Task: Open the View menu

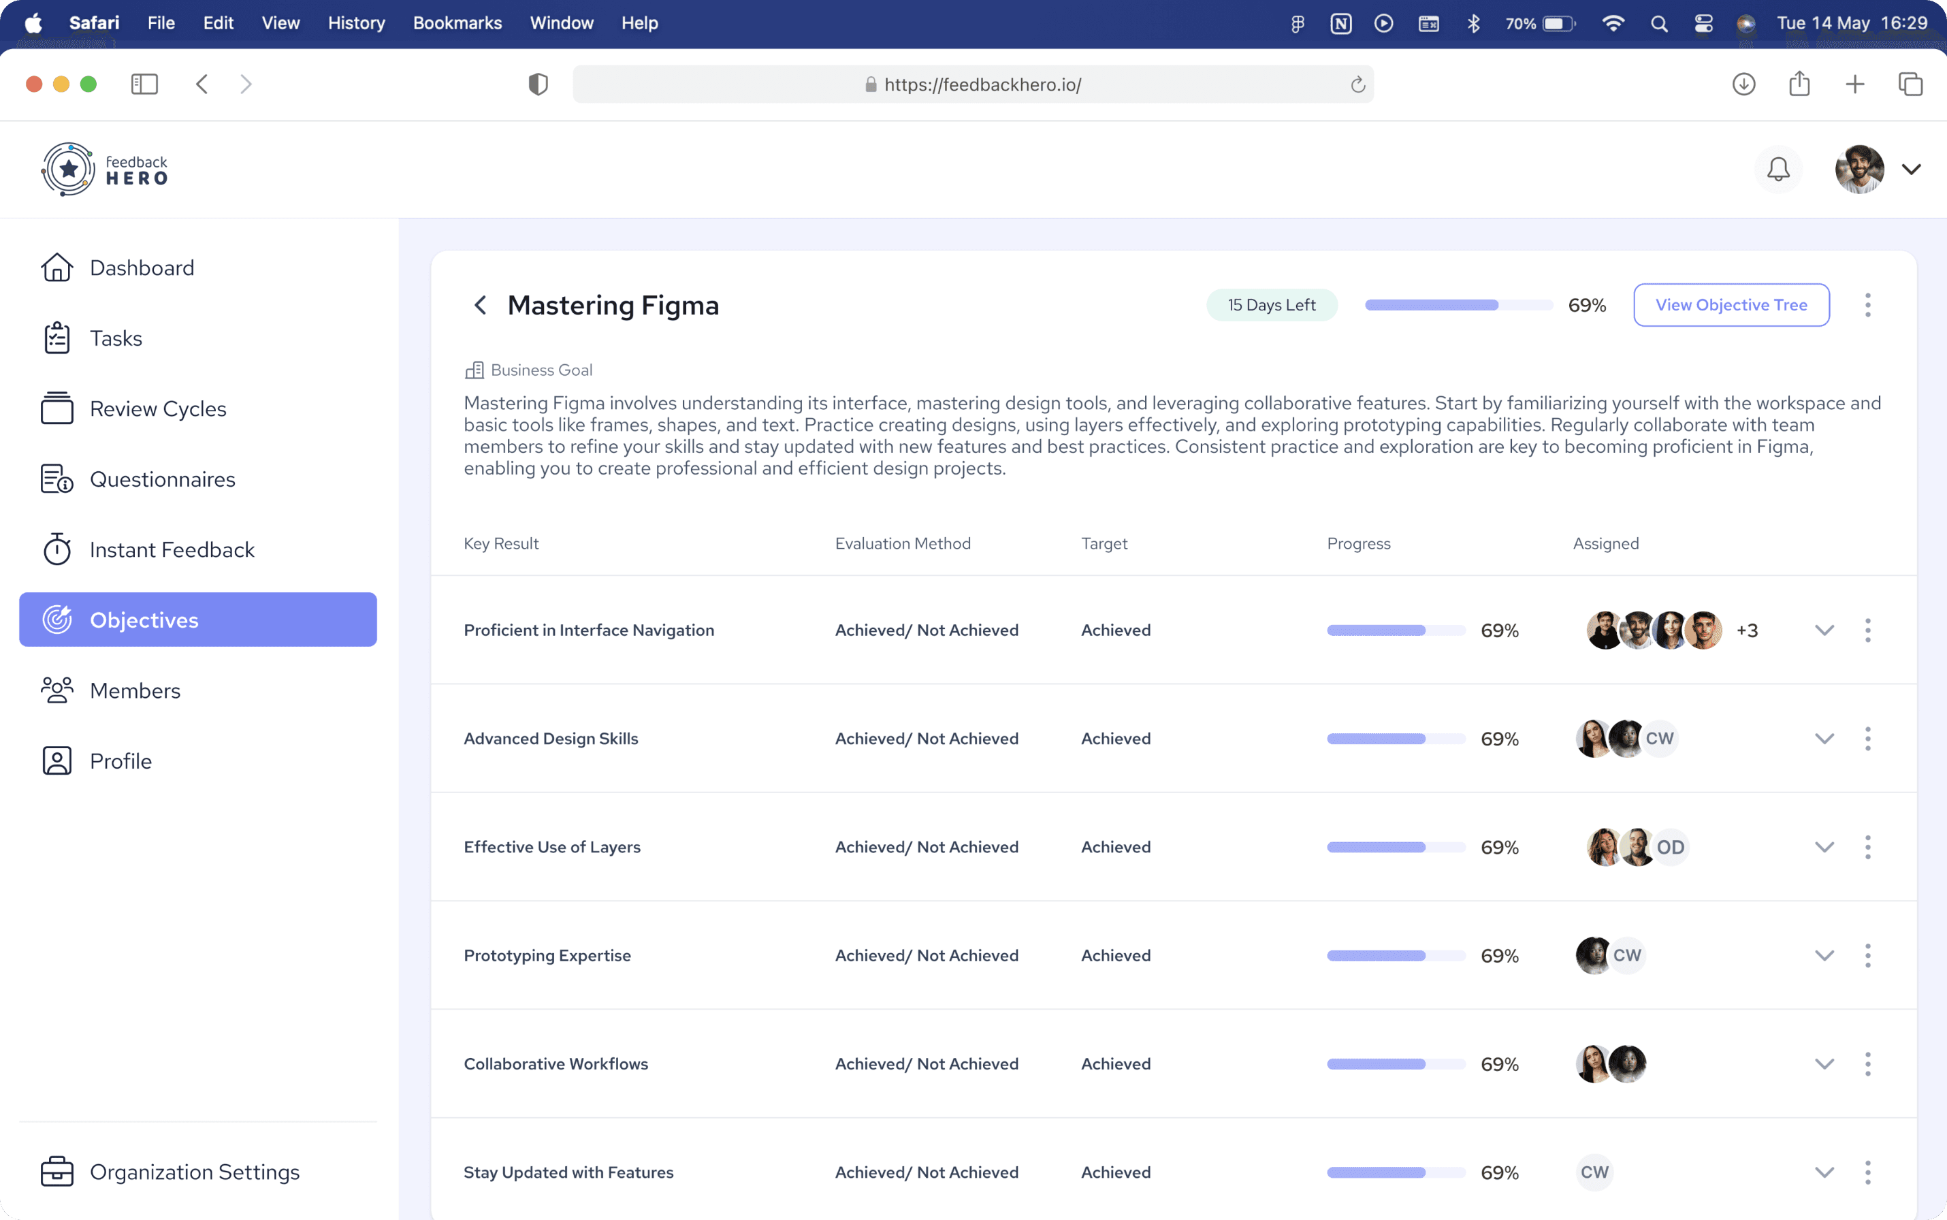Action: 280,23
